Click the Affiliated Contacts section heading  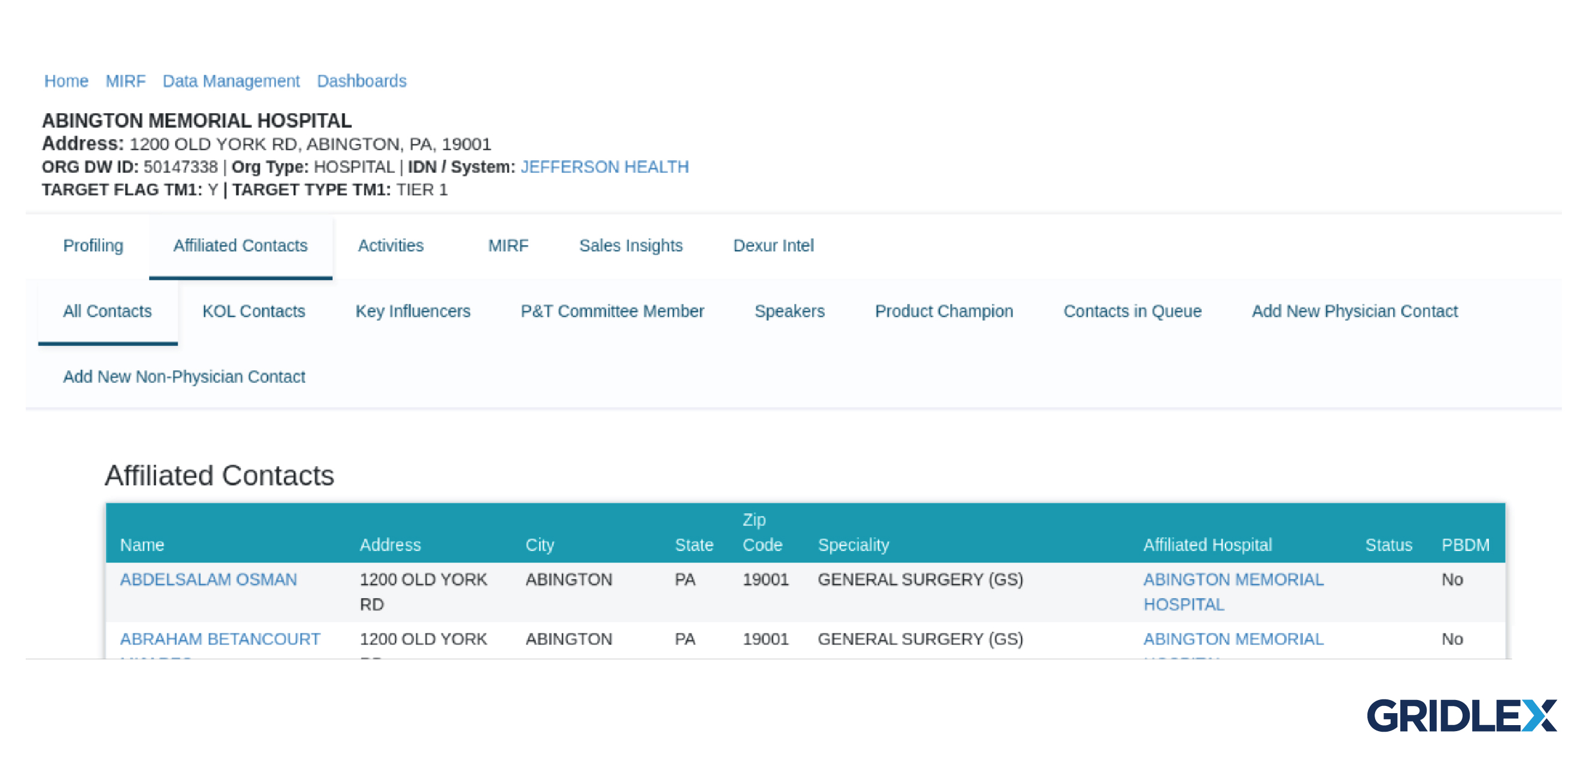(x=220, y=476)
